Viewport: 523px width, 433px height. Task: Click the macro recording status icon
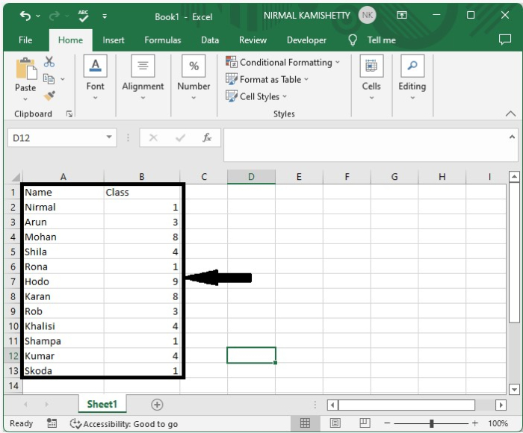pyautogui.click(x=52, y=423)
